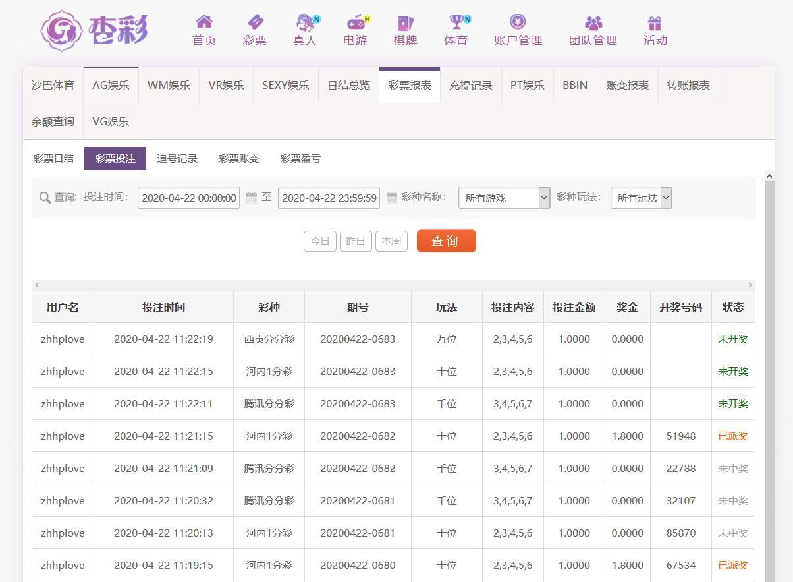Image resolution: width=793 pixels, height=582 pixels.
Task: Open account management (账户管理) coin icon
Action: [518, 22]
